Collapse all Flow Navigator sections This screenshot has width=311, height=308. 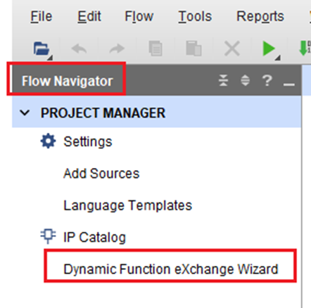click(224, 80)
